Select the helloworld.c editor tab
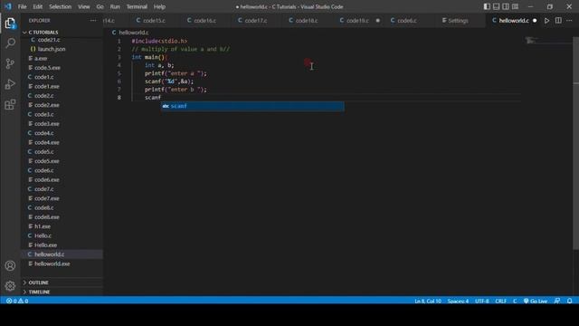The width and height of the screenshot is (579, 326). [x=514, y=21]
